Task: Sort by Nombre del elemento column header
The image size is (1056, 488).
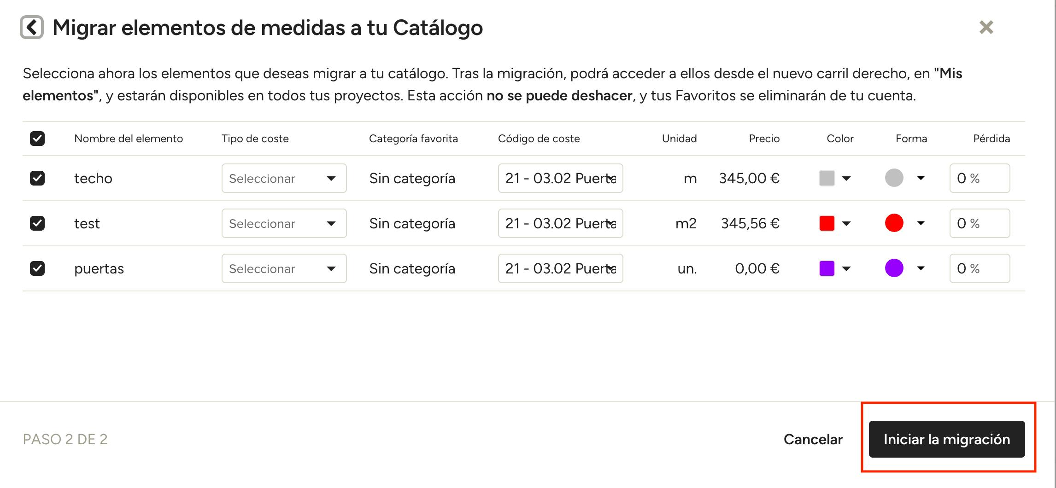Action: point(129,139)
